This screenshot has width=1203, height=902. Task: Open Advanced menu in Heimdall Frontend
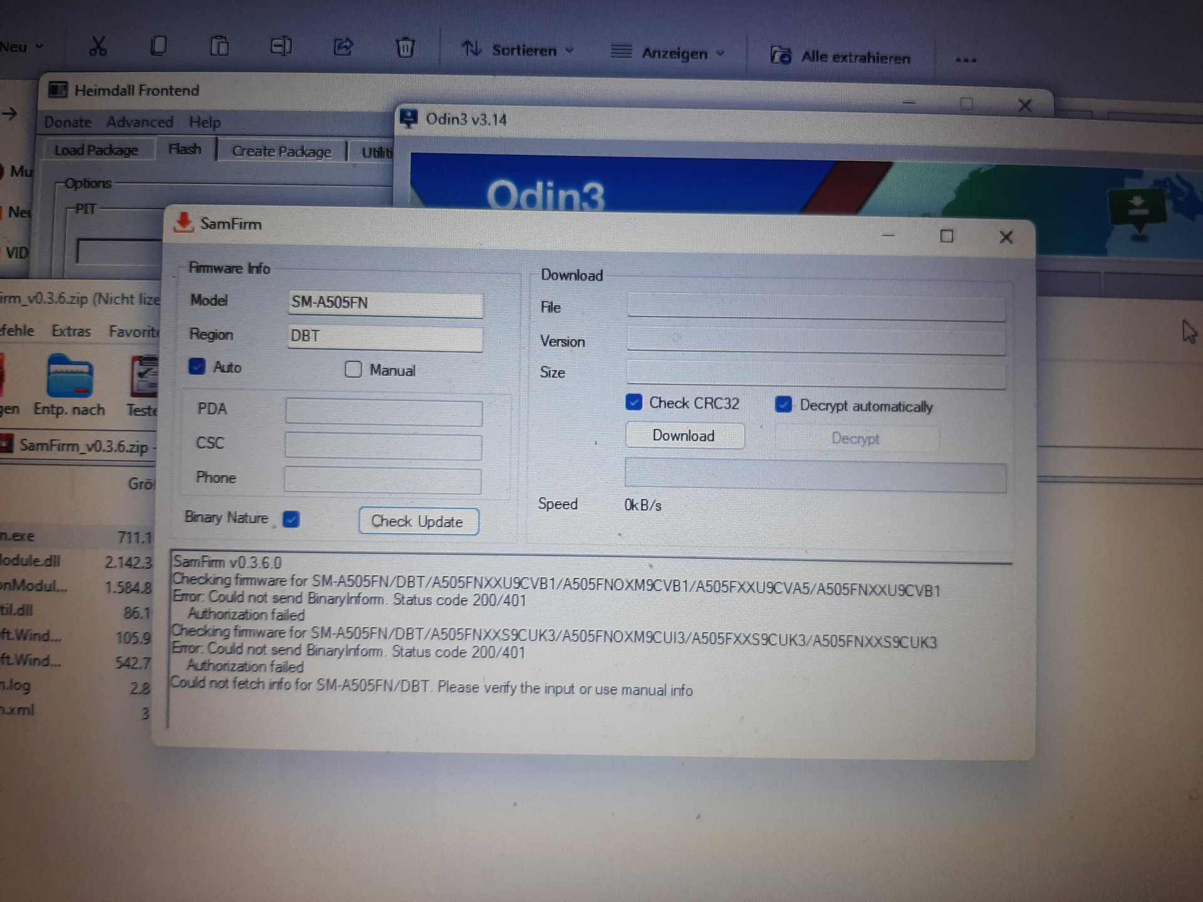pos(140,122)
